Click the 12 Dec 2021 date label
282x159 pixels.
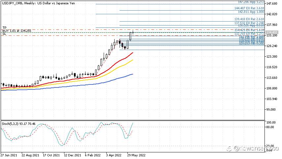[x=72, y=155]
